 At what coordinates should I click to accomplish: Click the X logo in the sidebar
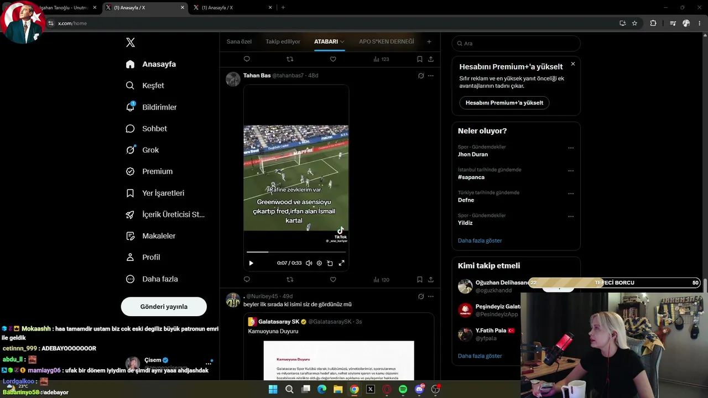pos(131,43)
